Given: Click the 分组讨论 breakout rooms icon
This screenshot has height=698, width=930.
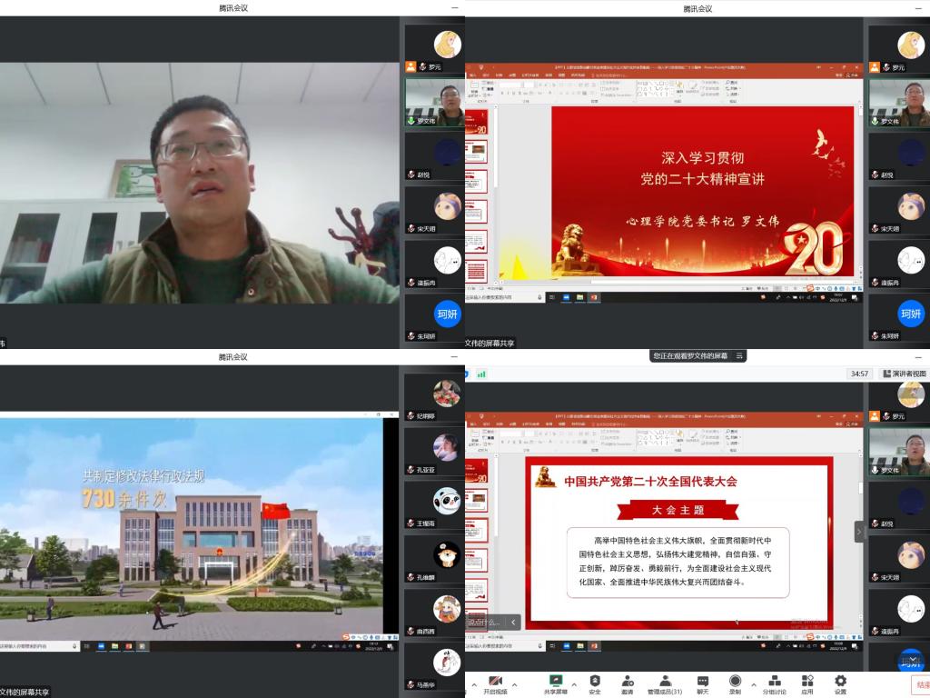Looking at the screenshot, I should coord(774,681).
